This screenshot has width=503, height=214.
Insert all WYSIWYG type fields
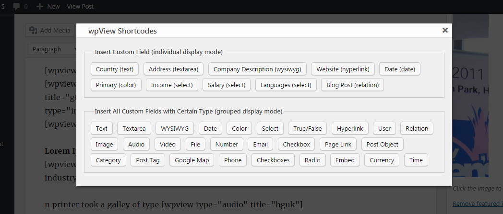(175, 129)
